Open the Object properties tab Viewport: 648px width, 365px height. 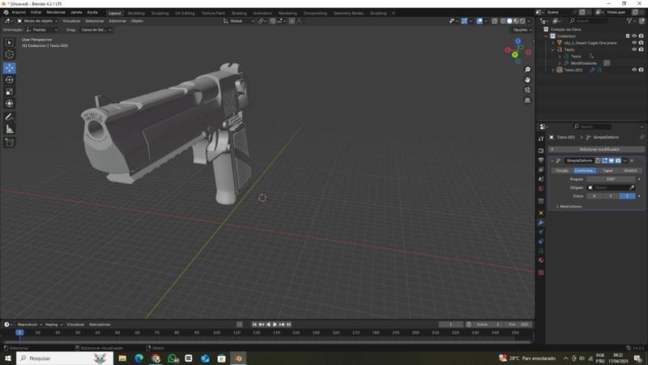(541, 213)
